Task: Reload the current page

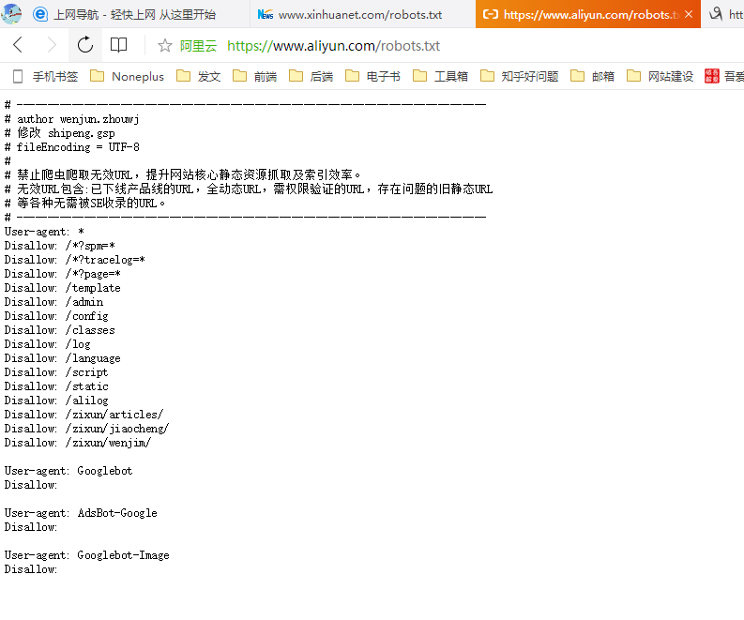Action: [85, 45]
